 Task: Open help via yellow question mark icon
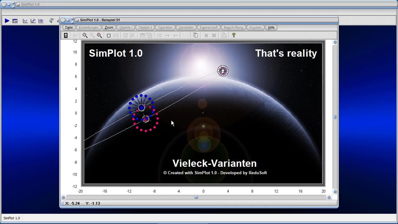[x=234, y=35]
